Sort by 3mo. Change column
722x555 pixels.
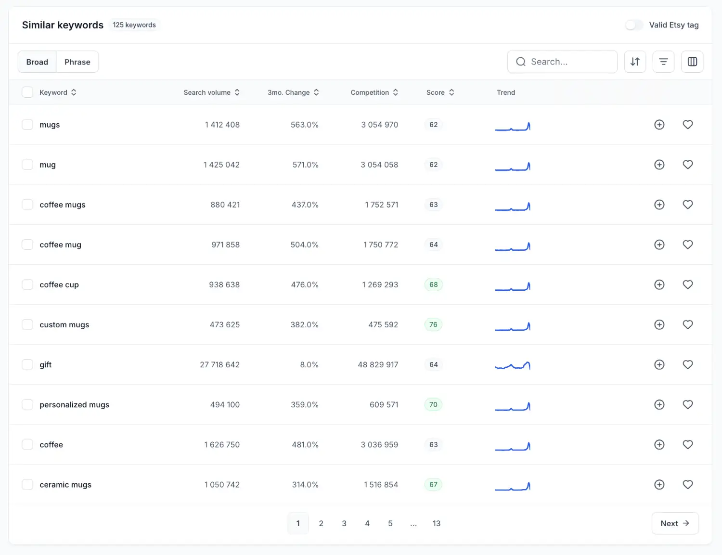point(293,92)
